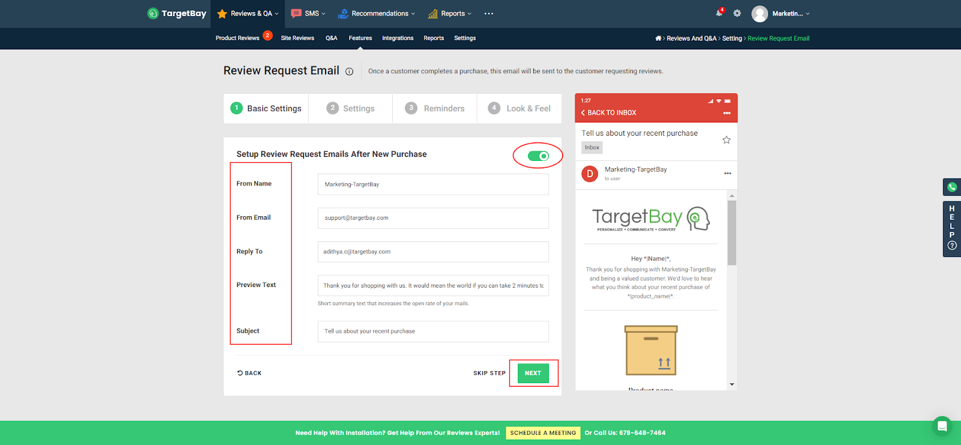Open the Q&A submenu item
The height and width of the screenshot is (445, 961).
click(x=332, y=38)
